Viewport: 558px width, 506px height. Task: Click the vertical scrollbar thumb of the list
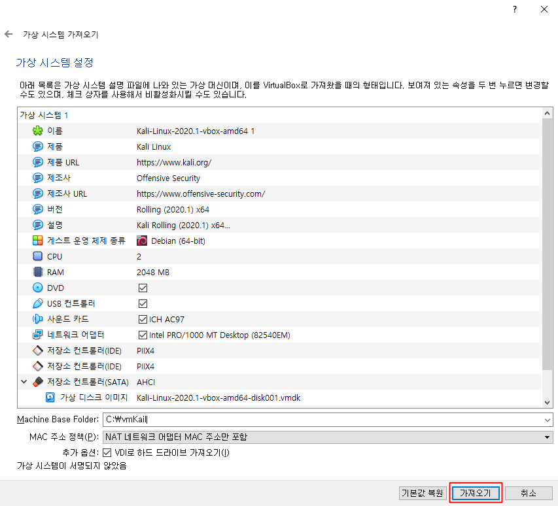547,244
